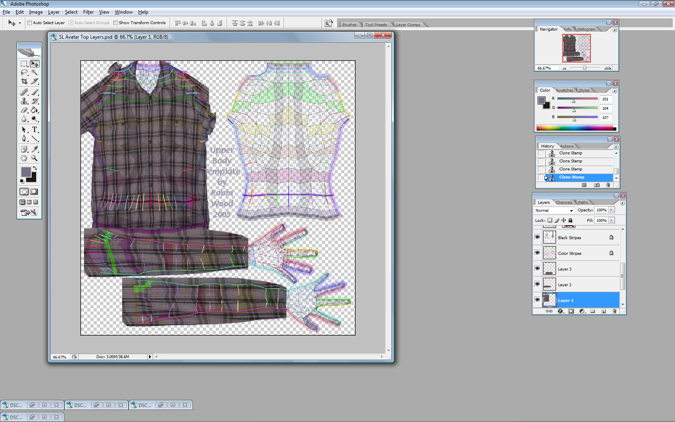
Task: Open the Filter menu
Action: pos(88,12)
